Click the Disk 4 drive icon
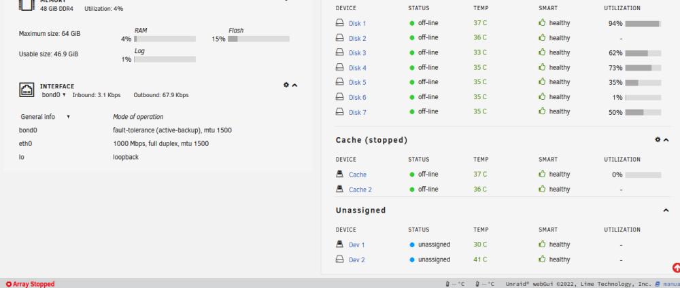 tap(340, 67)
